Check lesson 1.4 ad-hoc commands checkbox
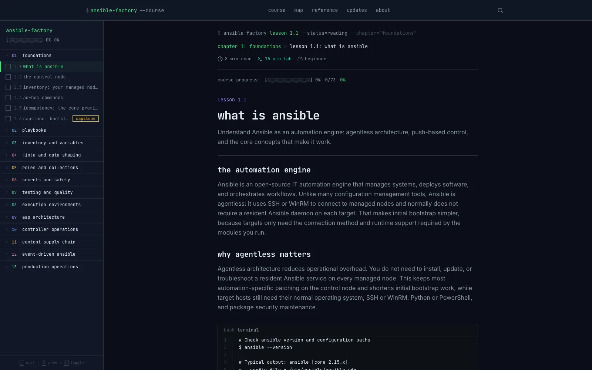 point(8,98)
